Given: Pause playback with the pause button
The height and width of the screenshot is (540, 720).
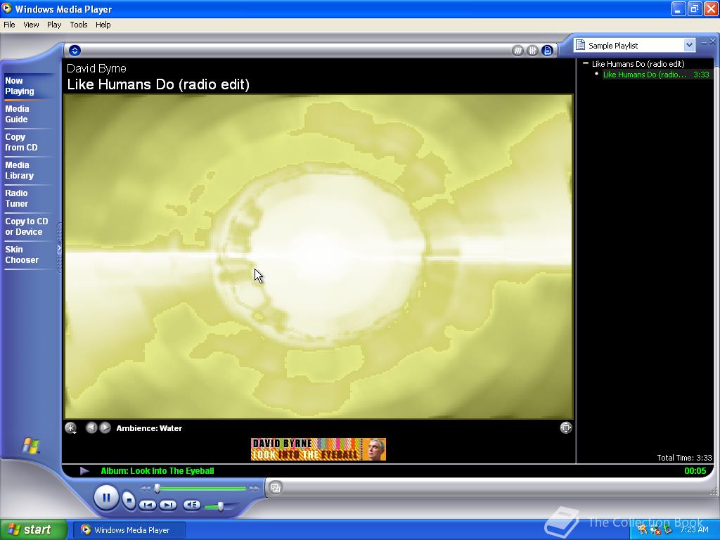Looking at the screenshot, I should click(x=106, y=498).
